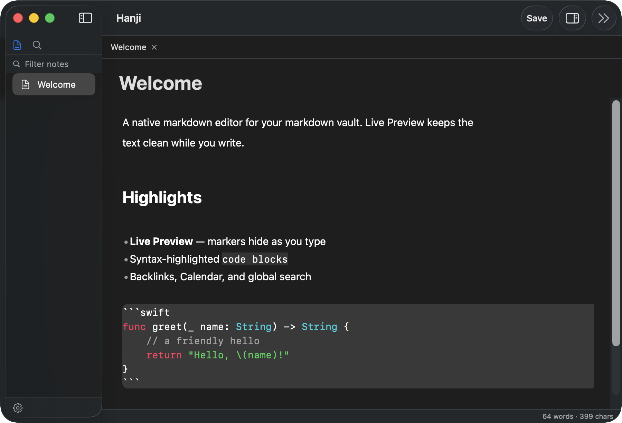Click the Backlinks, Calendar bullet line
Viewport: 622px width, 423px height.
tap(220, 276)
